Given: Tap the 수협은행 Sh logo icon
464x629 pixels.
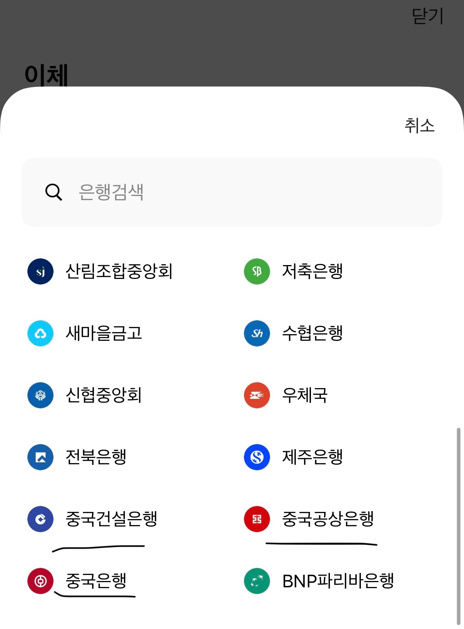Looking at the screenshot, I should point(257,333).
